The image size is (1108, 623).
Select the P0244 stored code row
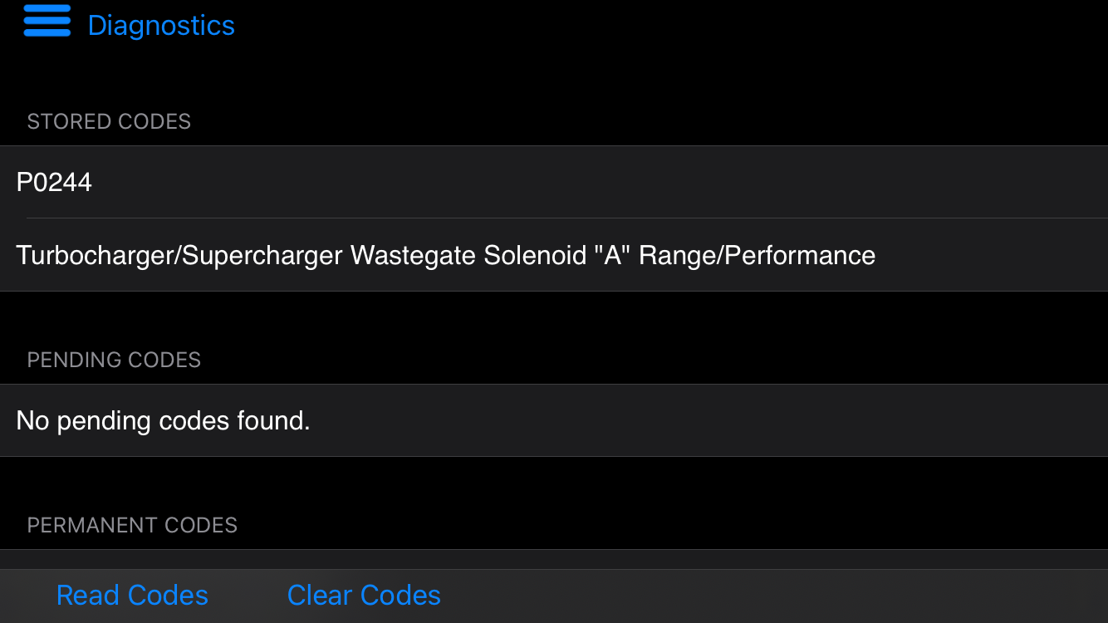click(x=554, y=182)
